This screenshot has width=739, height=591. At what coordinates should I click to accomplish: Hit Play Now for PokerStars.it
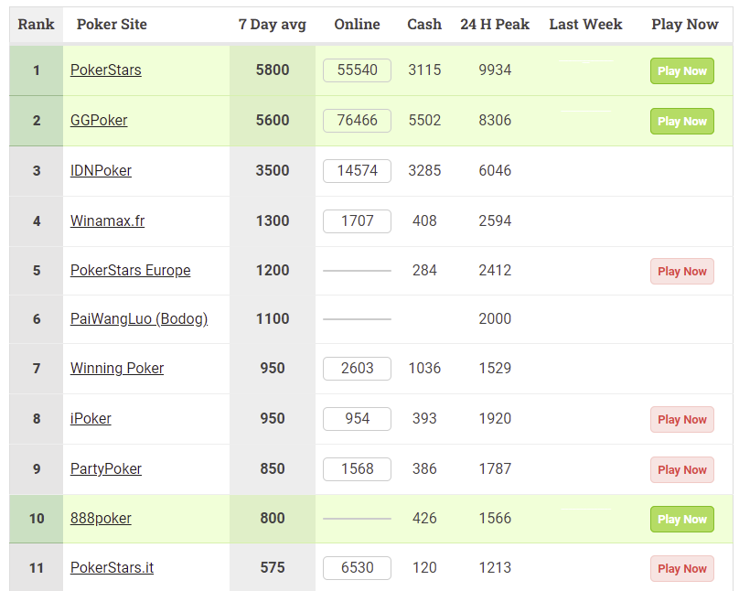point(681,568)
